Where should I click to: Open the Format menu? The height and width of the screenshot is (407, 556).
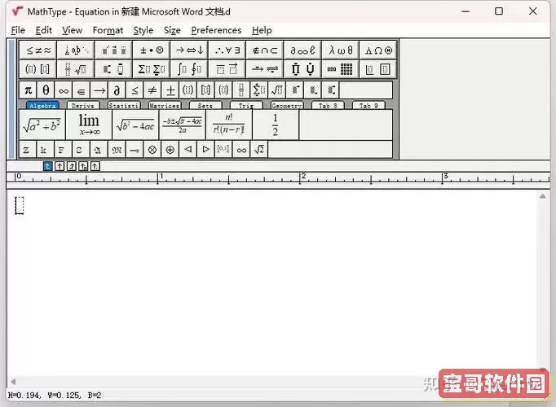pos(108,30)
